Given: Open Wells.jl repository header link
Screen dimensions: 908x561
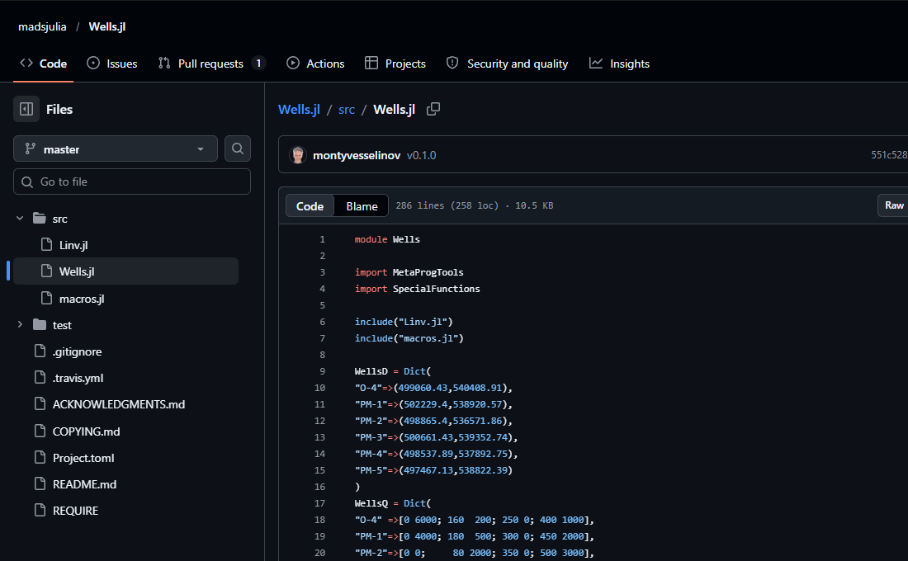Looking at the screenshot, I should click(107, 26).
